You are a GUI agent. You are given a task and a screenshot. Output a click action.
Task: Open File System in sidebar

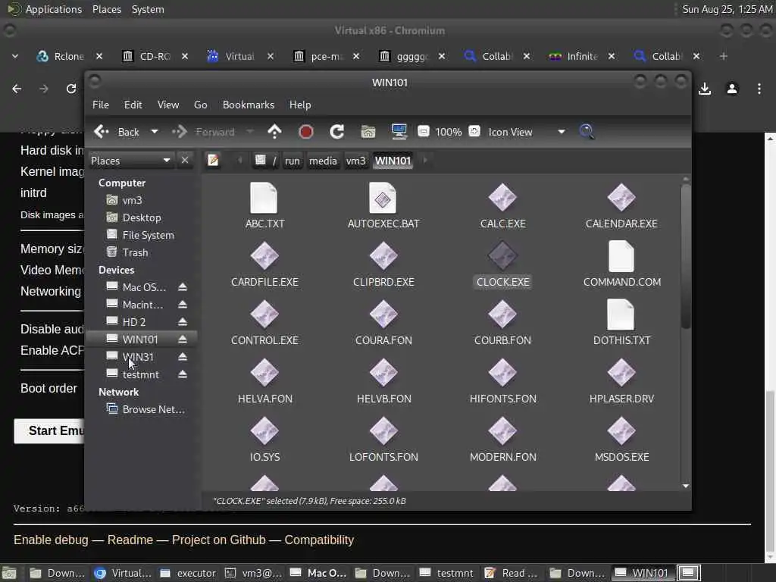click(148, 235)
